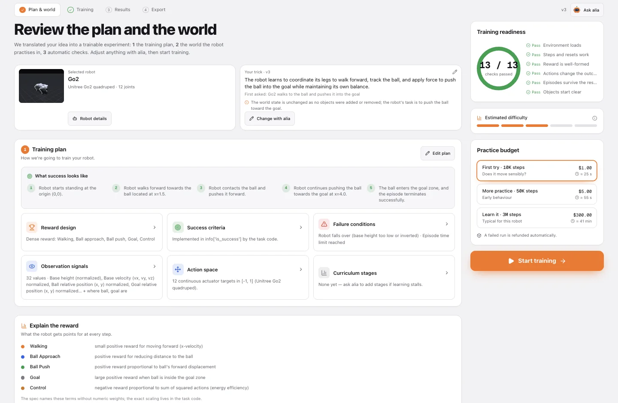
Task: Click the Edit plan button
Action: tap(438, 153)
